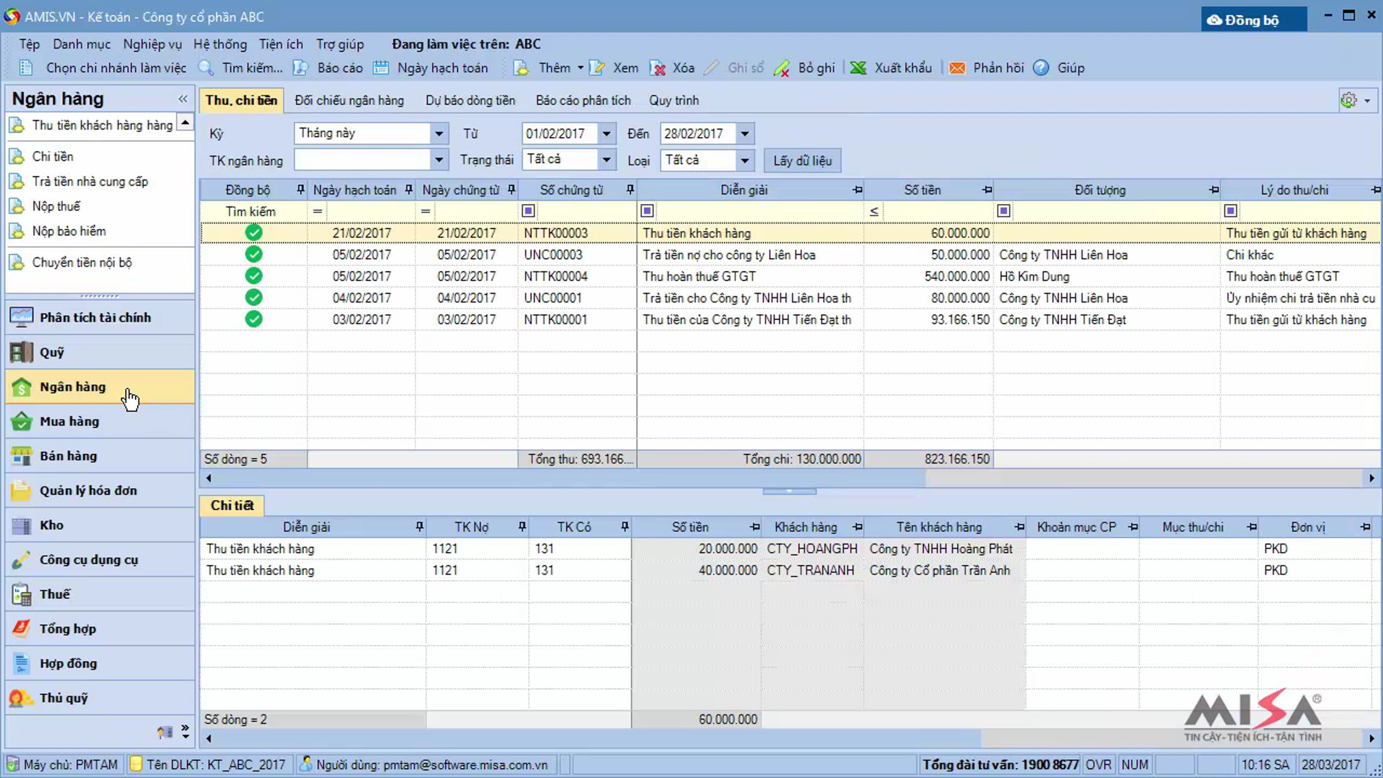Screen dimensions: 1383x778
Task: Open Chuyển tiền nội bộ link
Action: point(82,262)
